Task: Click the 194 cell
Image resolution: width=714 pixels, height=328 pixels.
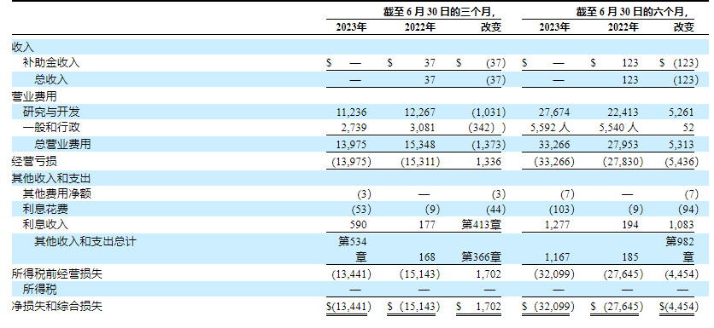Action: click(629, 225)
